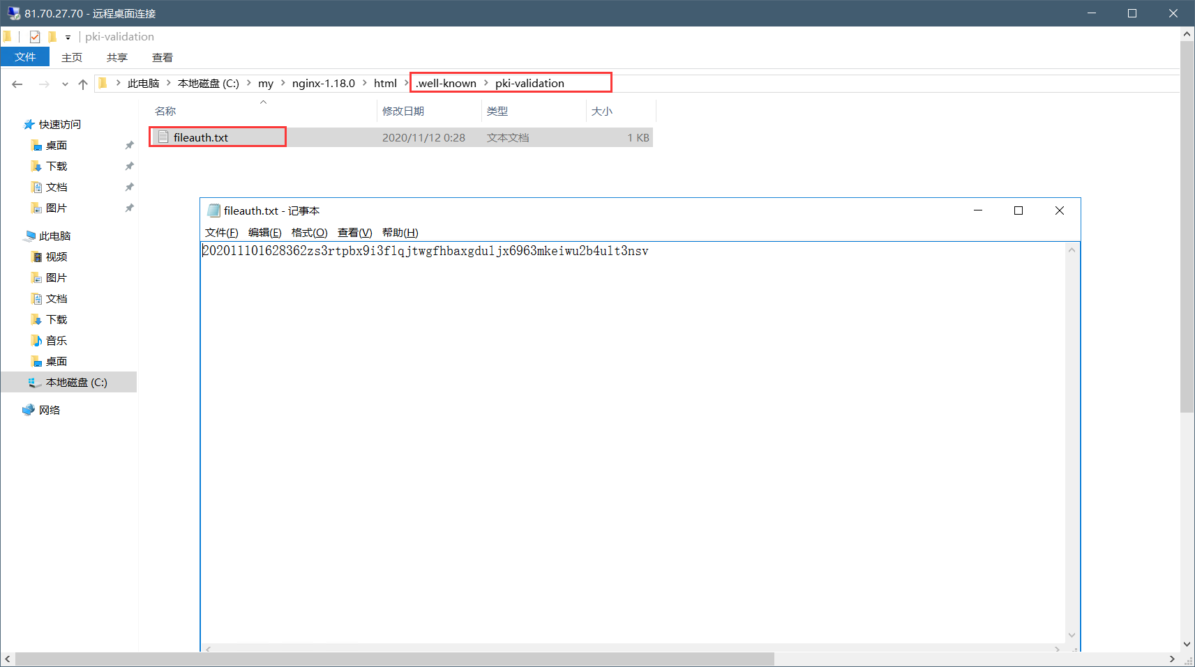
Task: Click the remote desktop vertical scrollbar thumb
Action: click(1187, 227)
